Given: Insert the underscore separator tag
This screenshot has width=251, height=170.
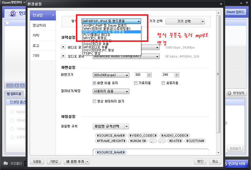Looking at the screenshot, I should tap(152, 141).
